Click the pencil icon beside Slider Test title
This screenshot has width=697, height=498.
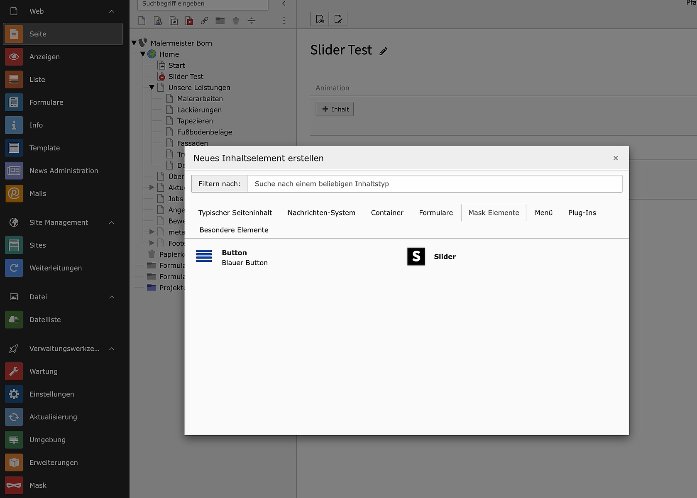[x=384, y=51]
